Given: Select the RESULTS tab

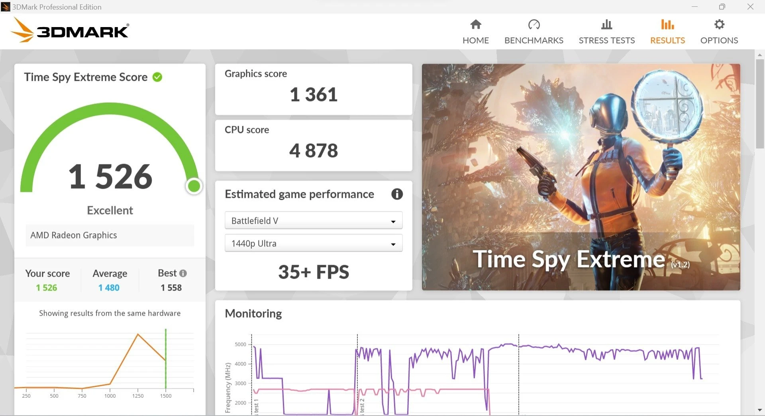Looking at the screenshot, I should 667,32.
